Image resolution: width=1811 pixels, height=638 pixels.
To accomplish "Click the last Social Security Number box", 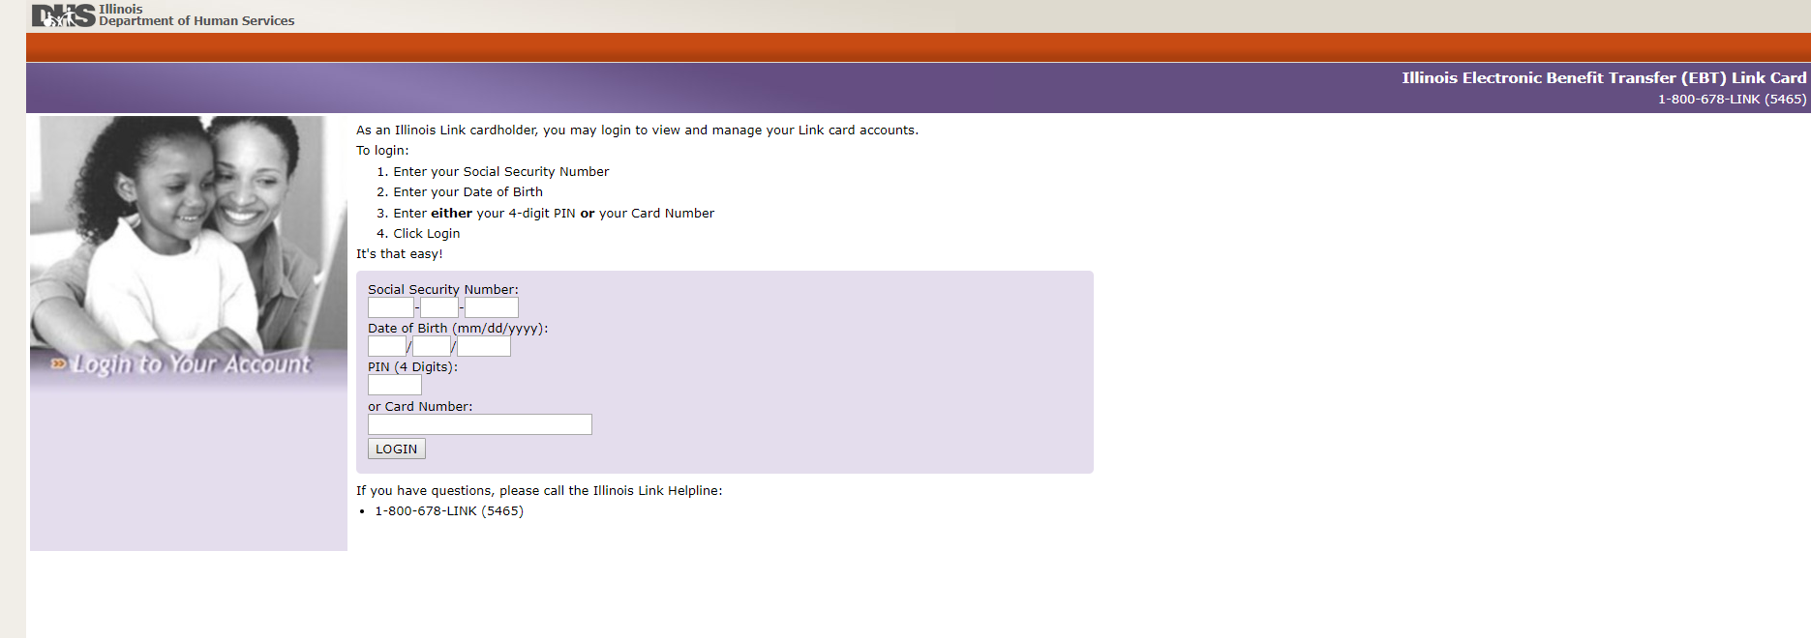I will click(x=492, y=307).
